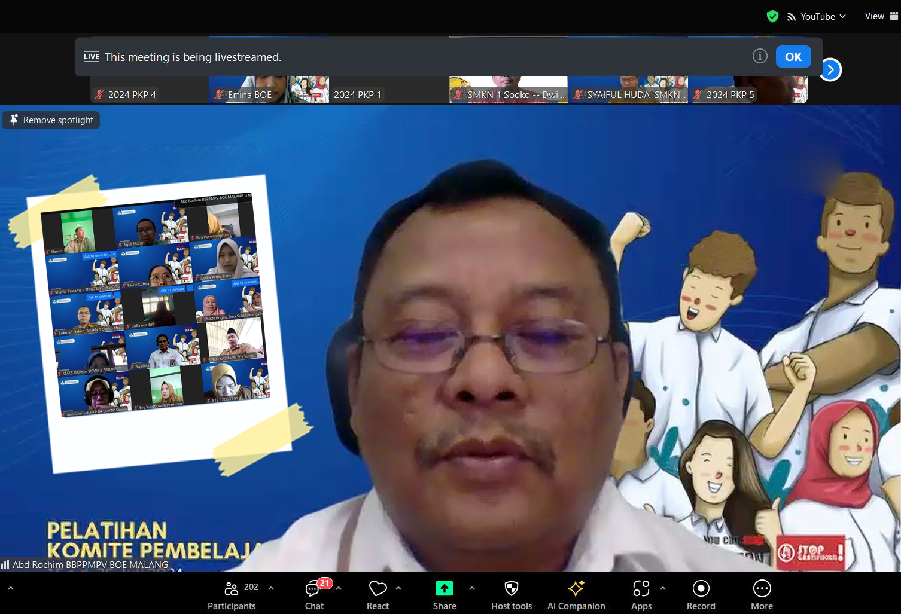Click the green encryption shield icon
The height and width of the screenshot is (614, 901).
click(772, 16)
